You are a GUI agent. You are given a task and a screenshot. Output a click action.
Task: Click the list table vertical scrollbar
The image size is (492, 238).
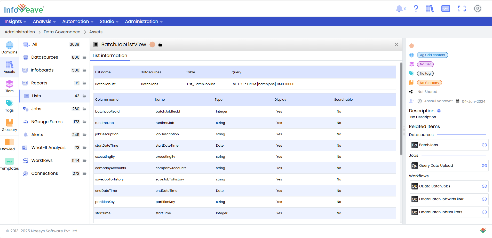[x=401, y=109]
